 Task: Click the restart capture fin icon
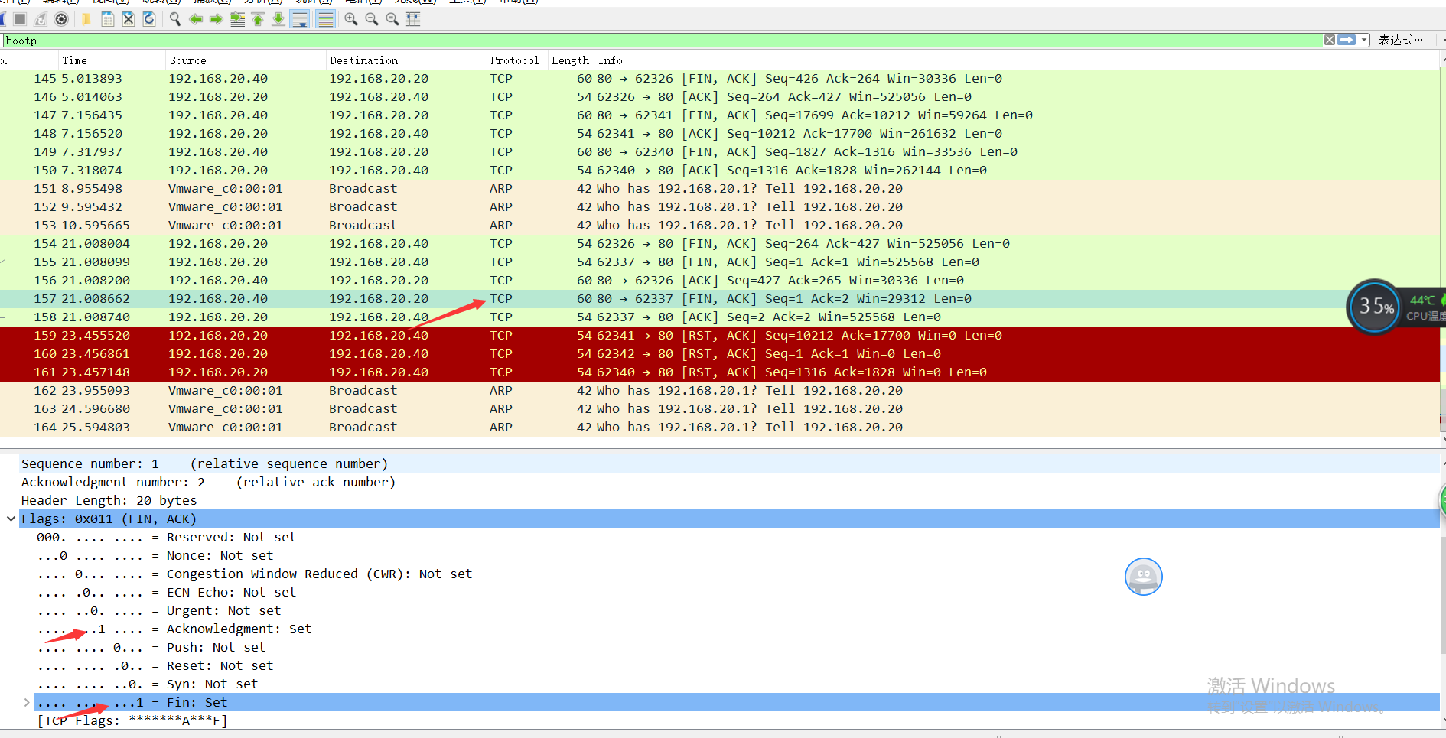(x=41, y=19)
